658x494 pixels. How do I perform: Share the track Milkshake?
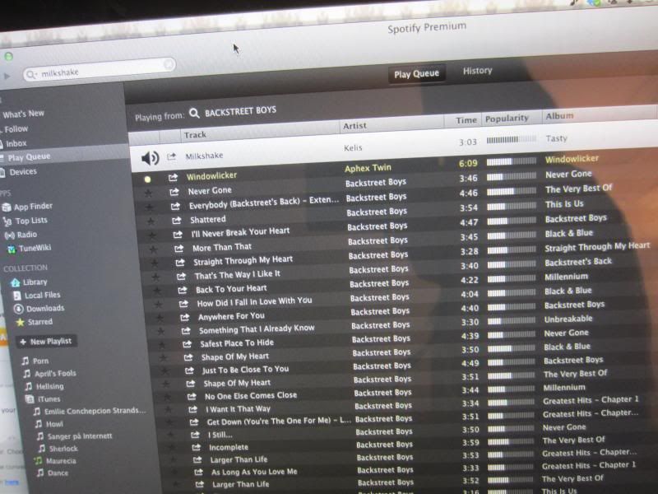point(171,156)
